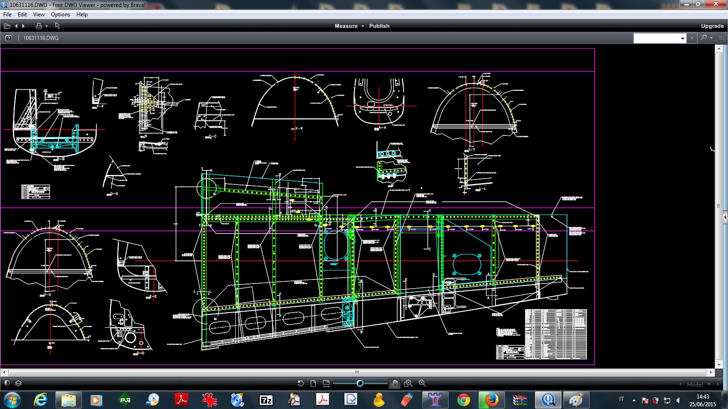Screen dimensions: 728x409
Task: Click the print icon in toolbar
Action: (x=39, y=26)
